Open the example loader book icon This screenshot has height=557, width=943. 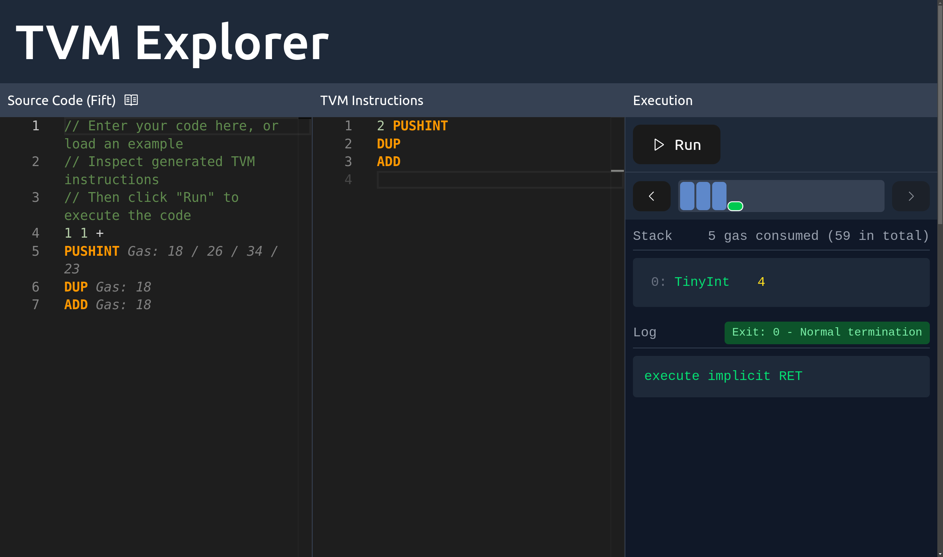131,100
